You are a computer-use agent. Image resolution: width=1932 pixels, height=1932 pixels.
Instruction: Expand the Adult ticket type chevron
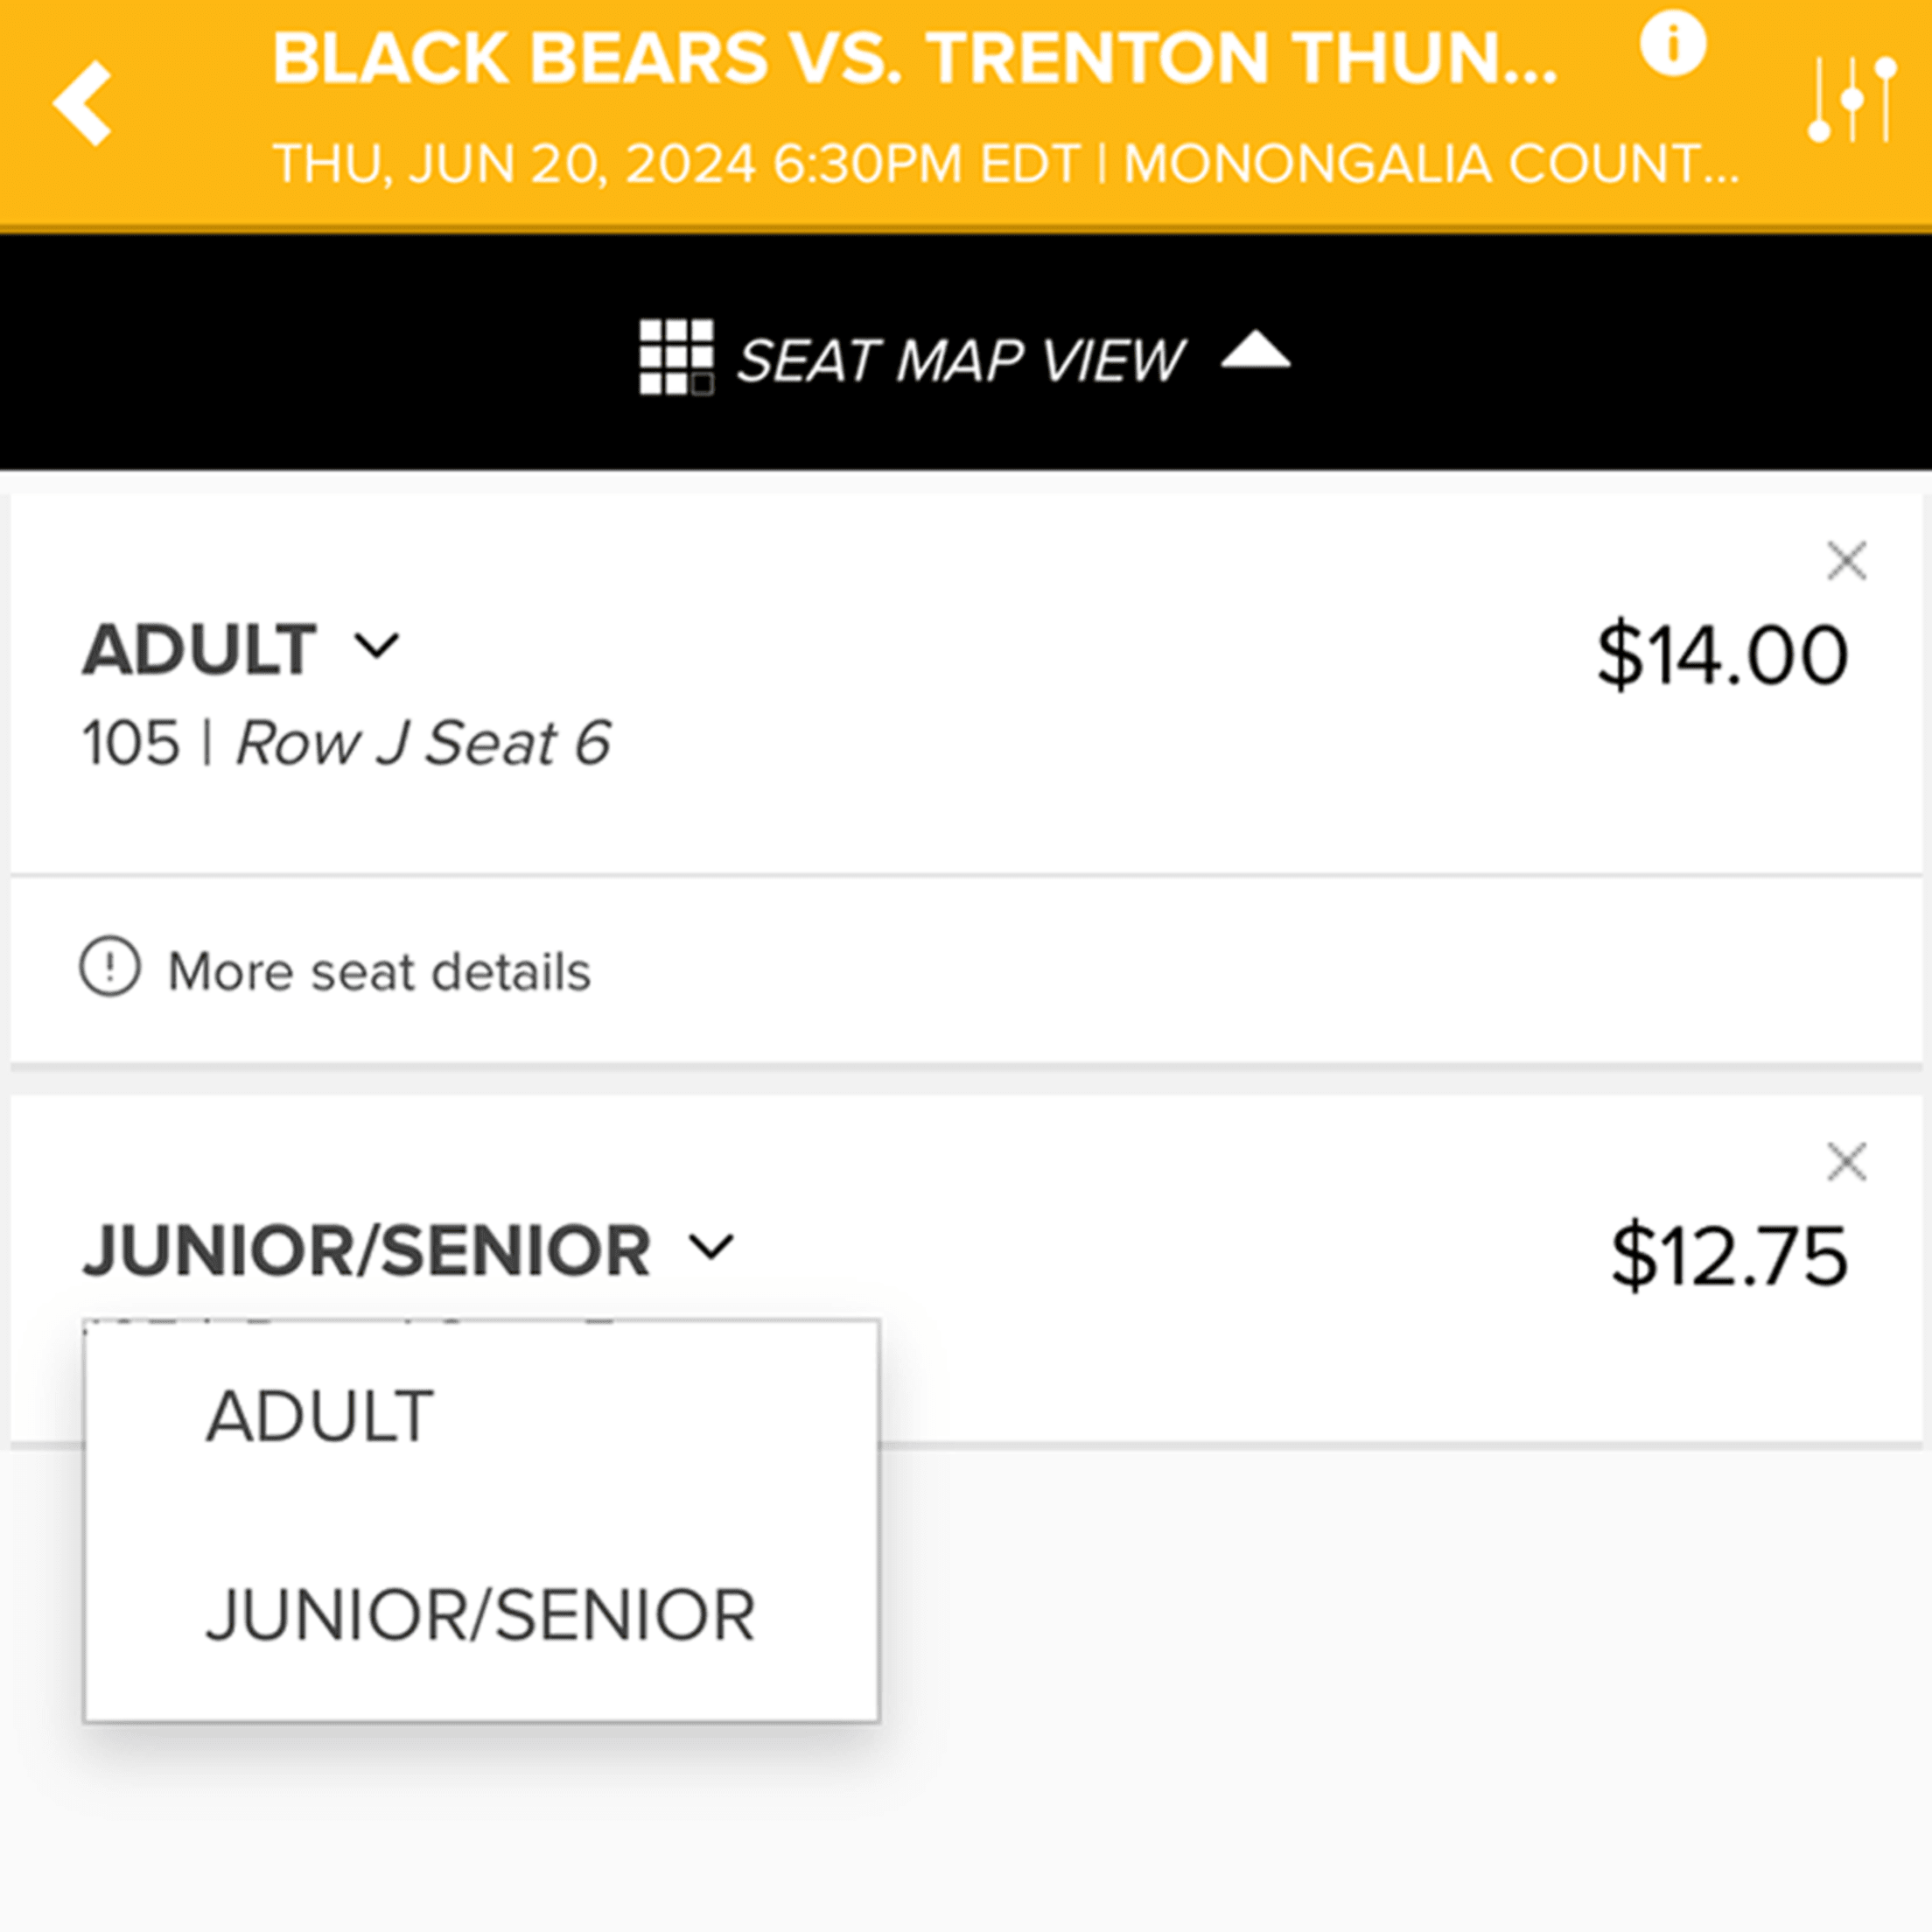(x=377, y=646)
